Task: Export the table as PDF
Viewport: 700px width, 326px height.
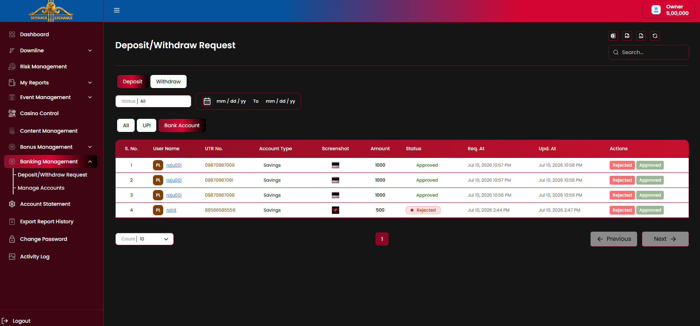Action: coord(627,36)
